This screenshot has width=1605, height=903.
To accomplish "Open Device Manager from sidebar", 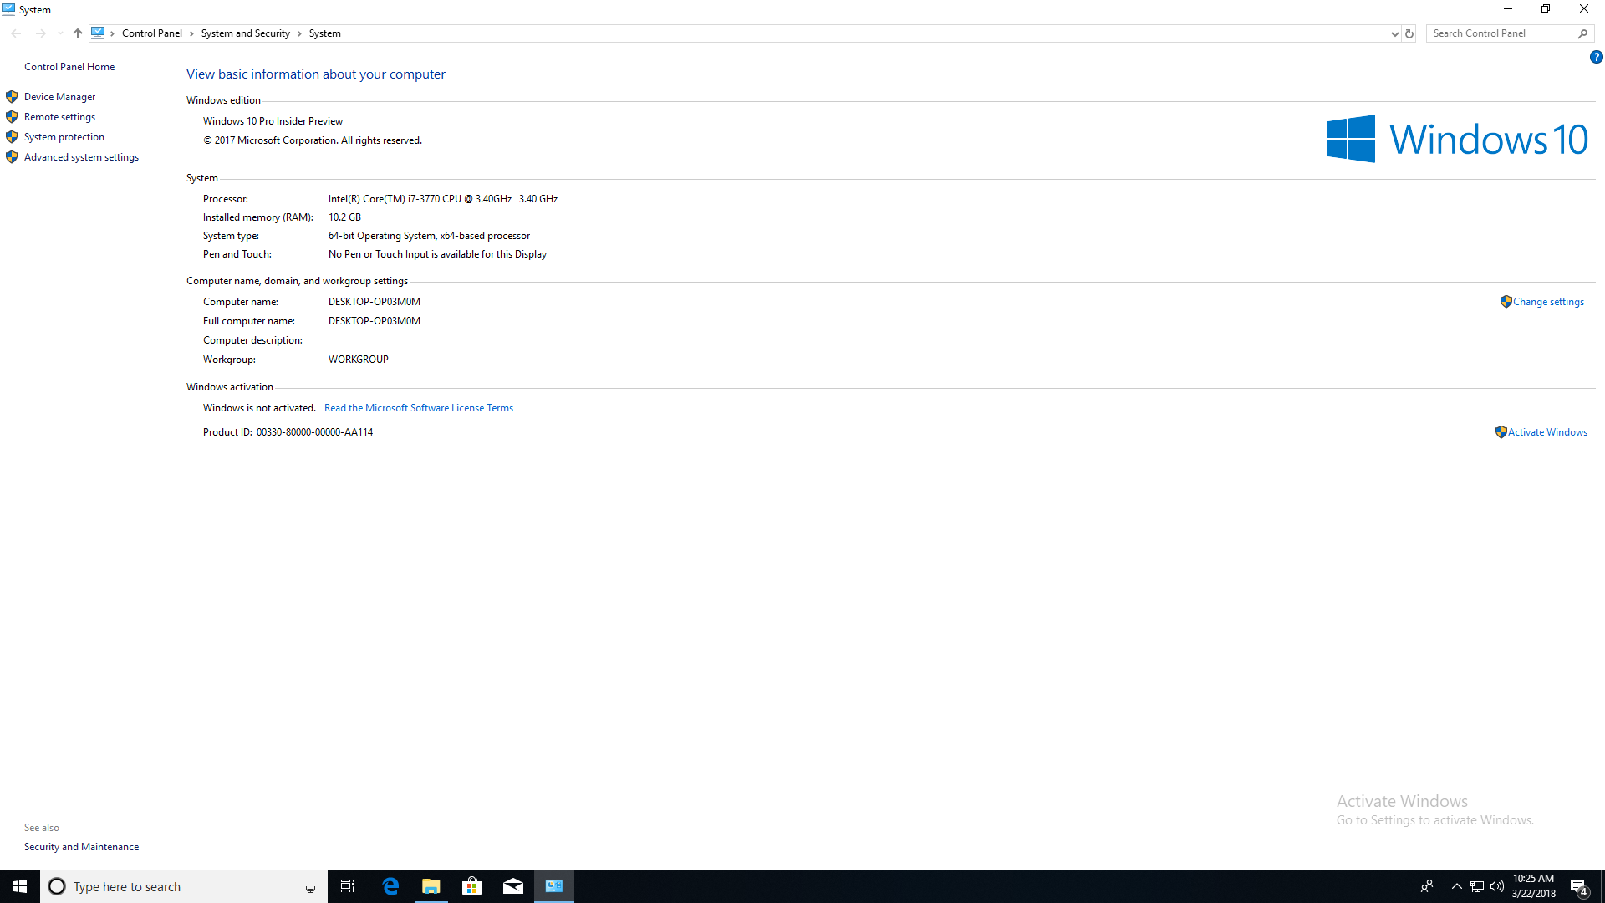I will tap(59, 97).
